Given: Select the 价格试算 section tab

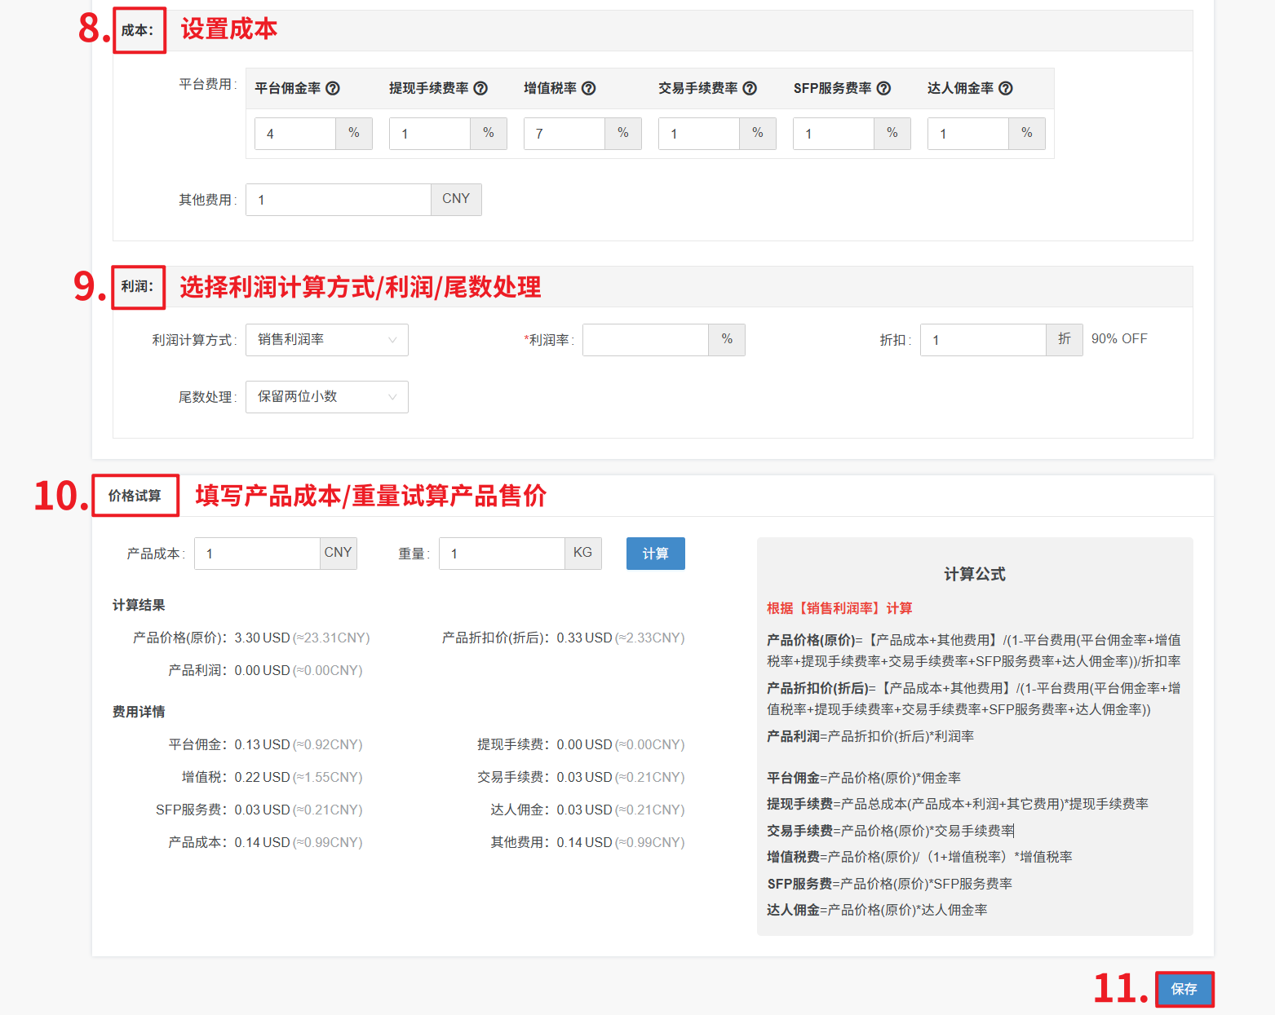Looking at the screenshot, I should pyautogui.click(x=135, y=496).
